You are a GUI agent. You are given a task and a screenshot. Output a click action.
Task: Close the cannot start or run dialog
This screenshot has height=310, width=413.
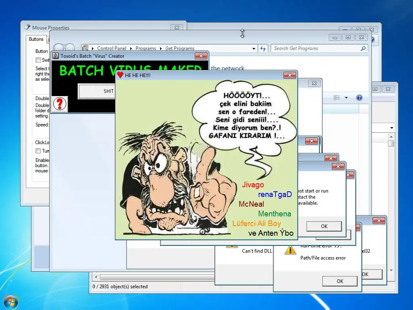tap(338, 167)
